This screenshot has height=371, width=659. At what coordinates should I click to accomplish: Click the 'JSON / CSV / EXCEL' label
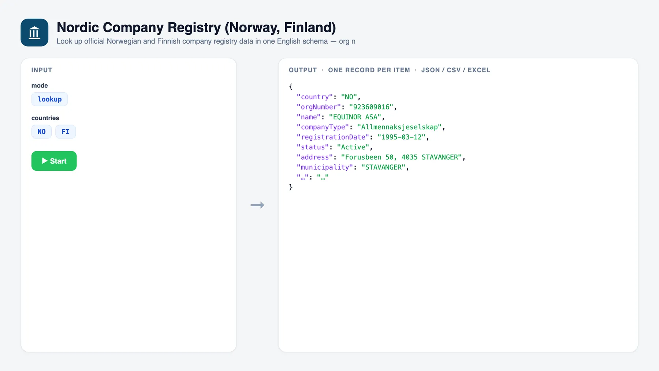click(x=455, y=70)
